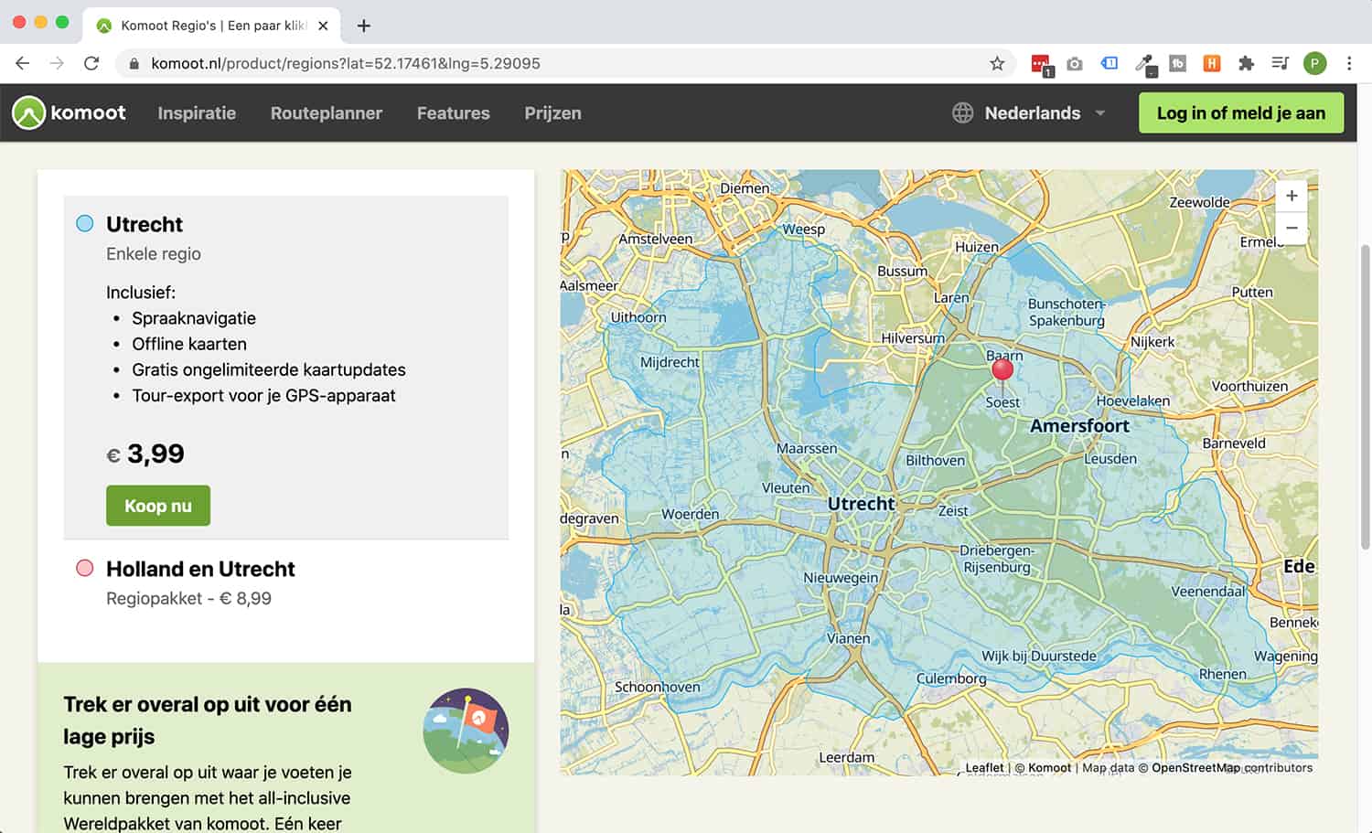The image size is (1372, 833).
Task: Zoom in on the map
Action: tap(1292, 196)
